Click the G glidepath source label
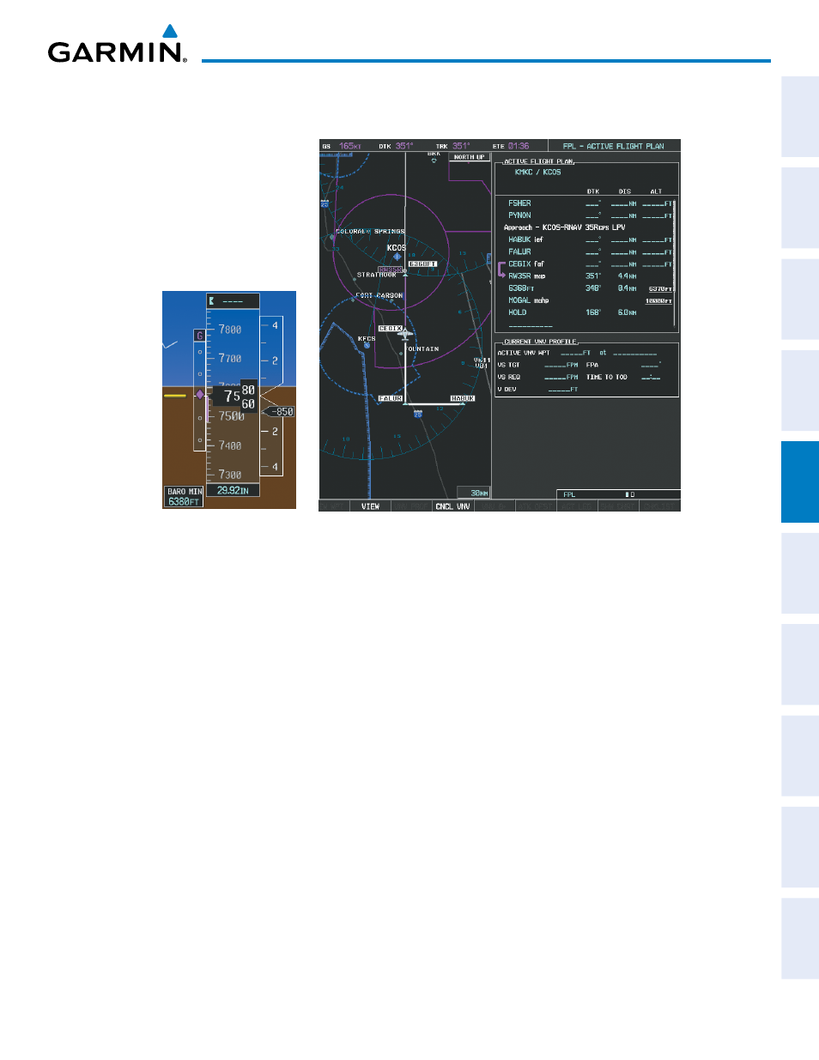 pos(200,336)
